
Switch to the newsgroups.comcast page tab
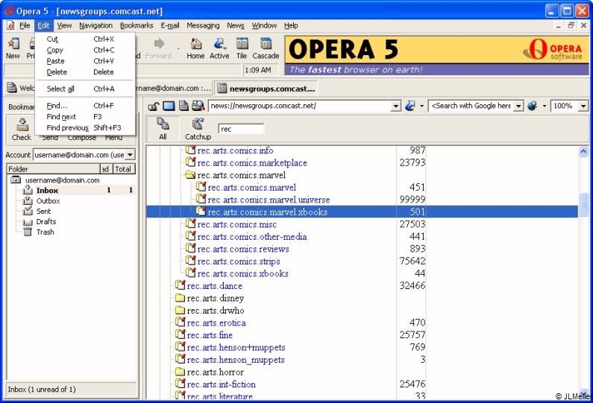[x=266, y=89]
